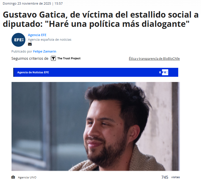Click the article's main portrait photo

click(x=96, y=126)
